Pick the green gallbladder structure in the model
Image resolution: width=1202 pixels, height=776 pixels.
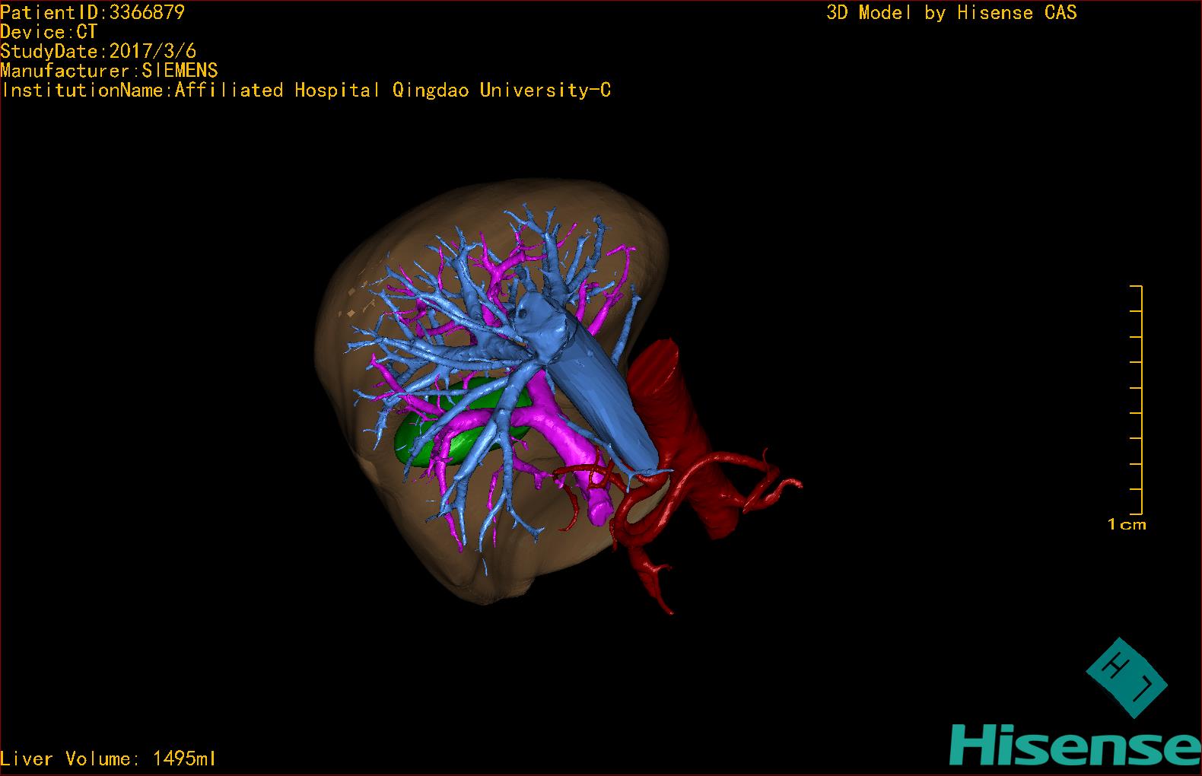pyautogui.click(x=461, y=423)
